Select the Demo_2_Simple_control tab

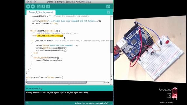click(41, 12)
